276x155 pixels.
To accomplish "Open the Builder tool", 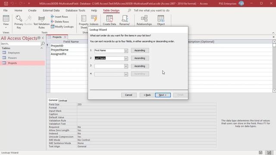I will coord(28,20).
